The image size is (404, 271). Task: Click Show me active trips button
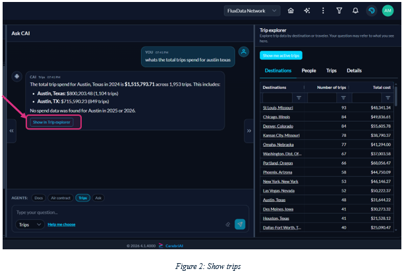[x=281, y=55]
